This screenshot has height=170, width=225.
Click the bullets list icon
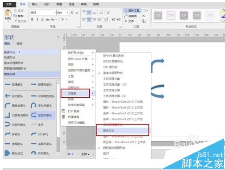coord(101,12)
